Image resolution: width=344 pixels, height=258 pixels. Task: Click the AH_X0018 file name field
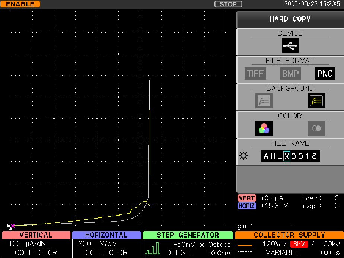pos(290,156)
